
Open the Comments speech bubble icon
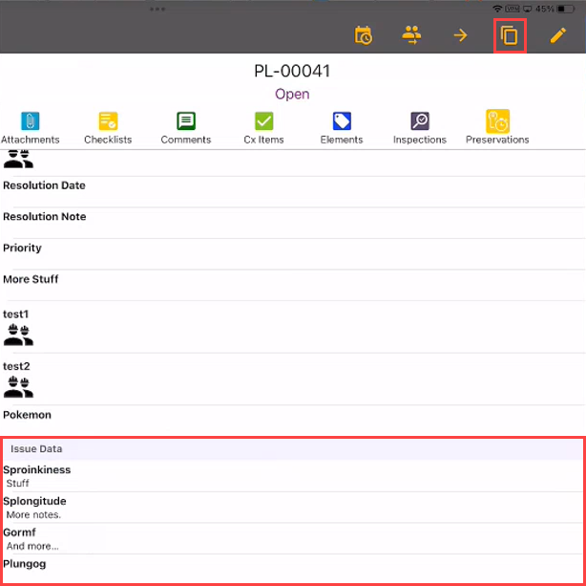click(186, 121)
